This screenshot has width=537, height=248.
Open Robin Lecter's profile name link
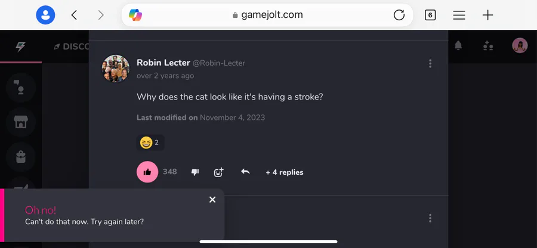tap(163, 63)
